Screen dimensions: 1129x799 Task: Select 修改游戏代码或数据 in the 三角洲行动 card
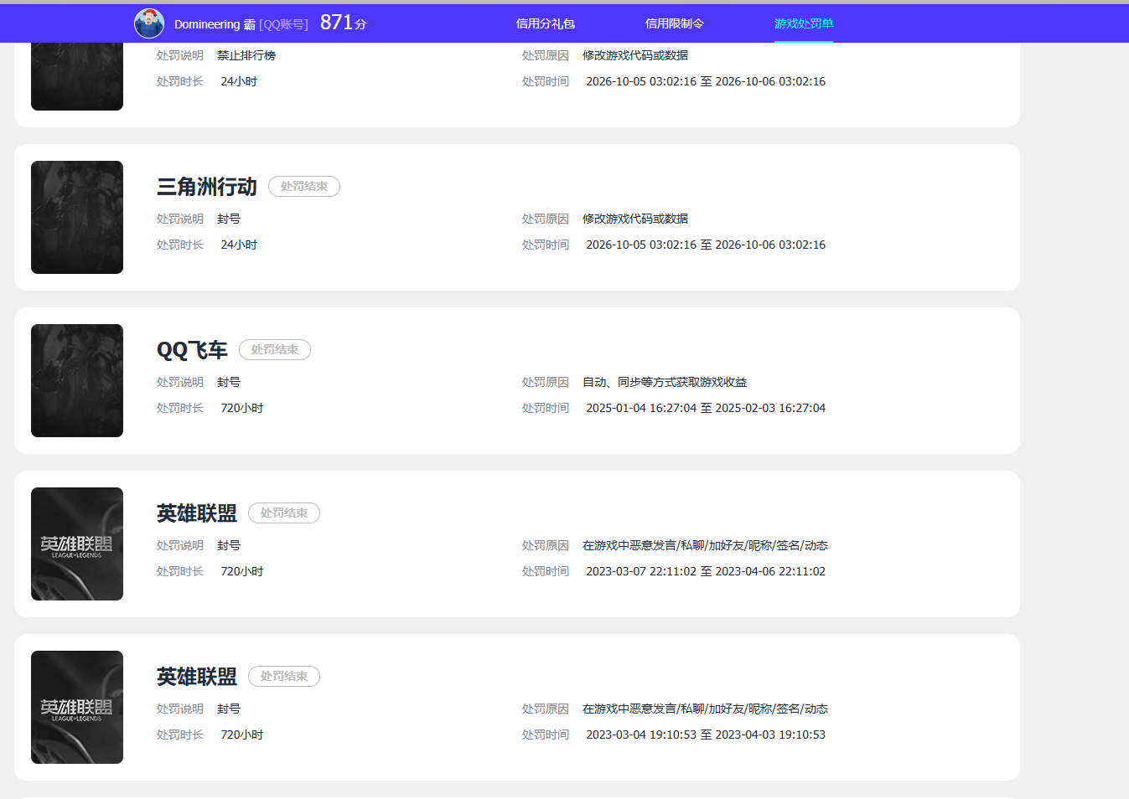[635, 219]
